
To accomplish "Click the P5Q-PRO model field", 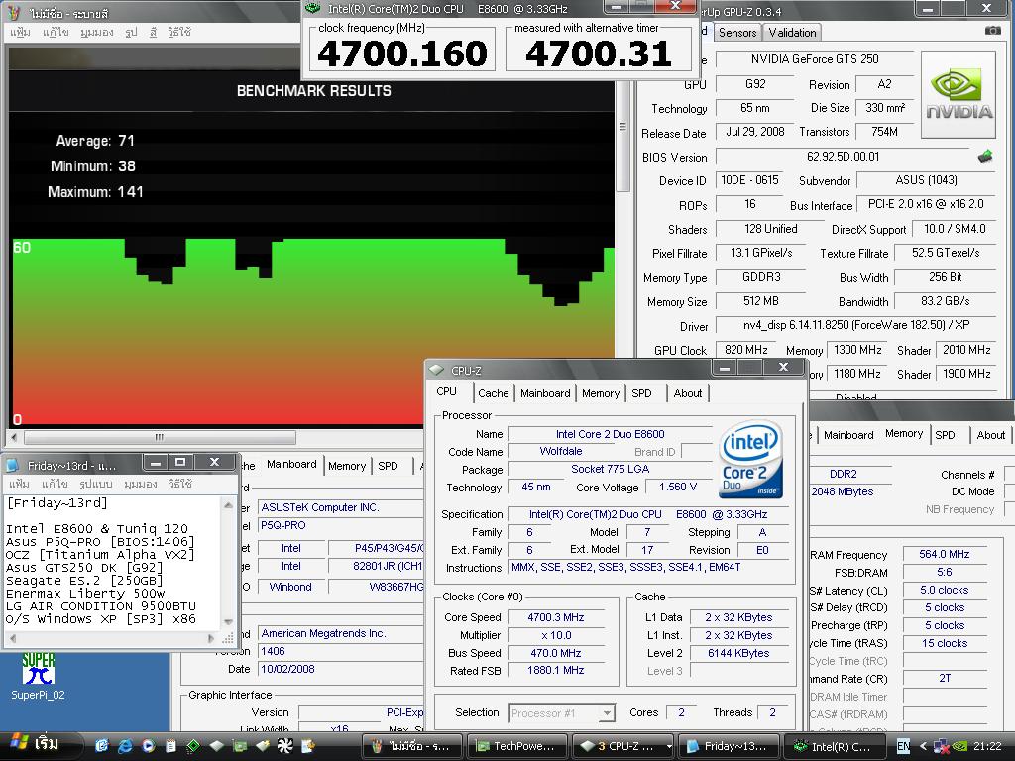I will (341, 525).
